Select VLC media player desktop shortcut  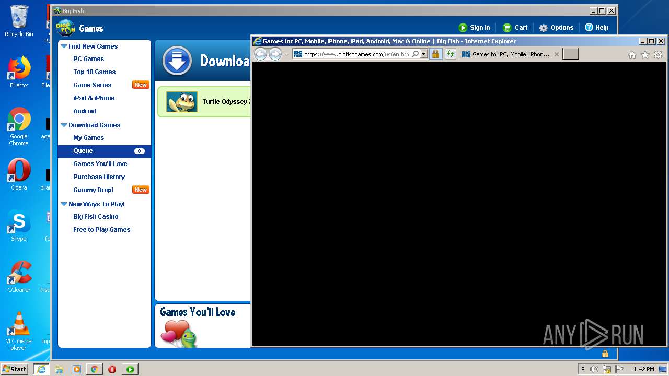(19, 331)
